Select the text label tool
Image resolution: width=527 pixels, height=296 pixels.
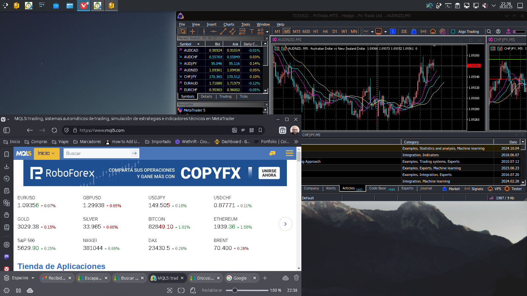[x=252, y=32]
